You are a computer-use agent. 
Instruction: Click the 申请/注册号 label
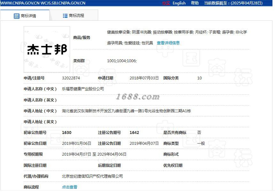[x=34, y=78]
